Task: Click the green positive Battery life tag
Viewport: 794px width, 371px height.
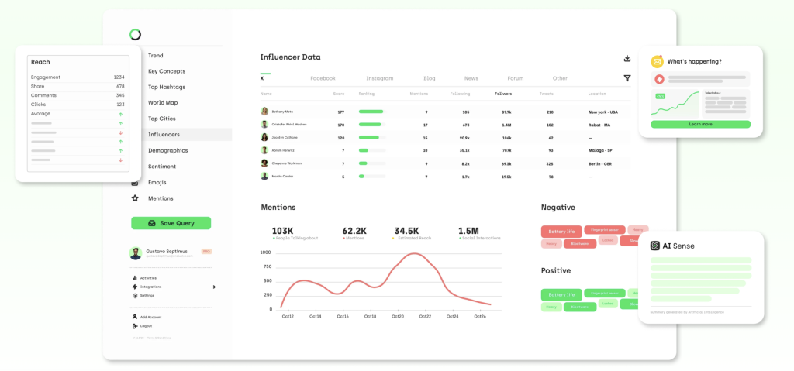Action: click(561, 295)
